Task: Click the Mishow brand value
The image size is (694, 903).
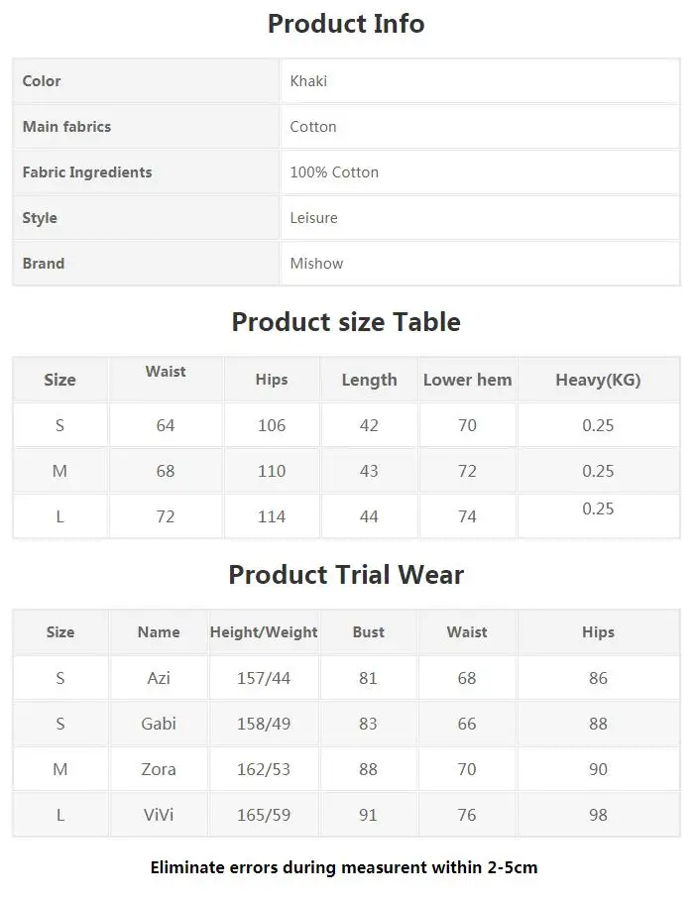Action: pyautogui.click(x=316, y=264)
